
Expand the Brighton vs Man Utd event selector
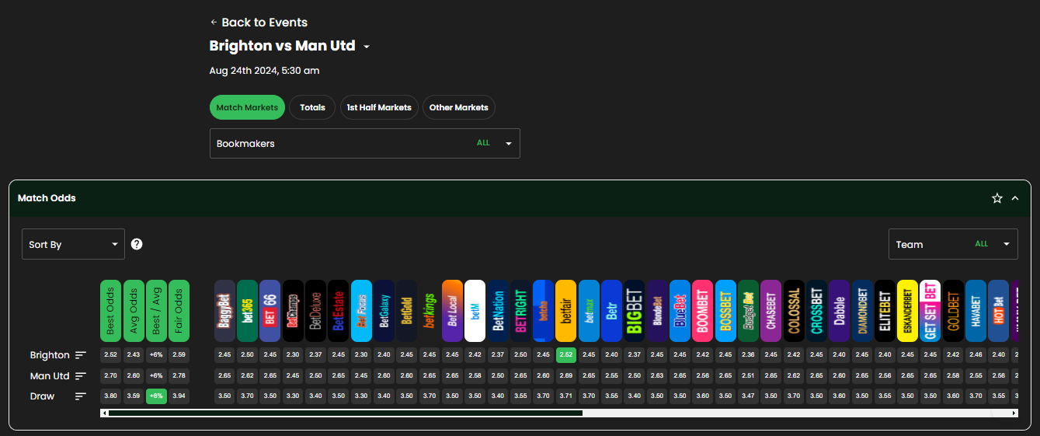tap(367, 47)
